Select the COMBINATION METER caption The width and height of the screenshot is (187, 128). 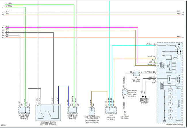tap(174, 125)
